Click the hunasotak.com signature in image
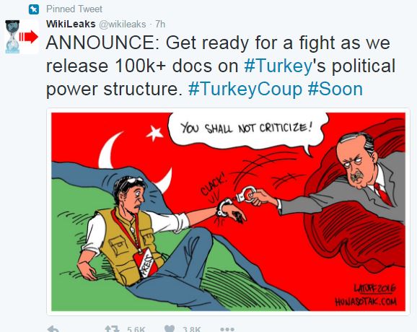This screenshot has height=332, width=417. pos(366,302)
